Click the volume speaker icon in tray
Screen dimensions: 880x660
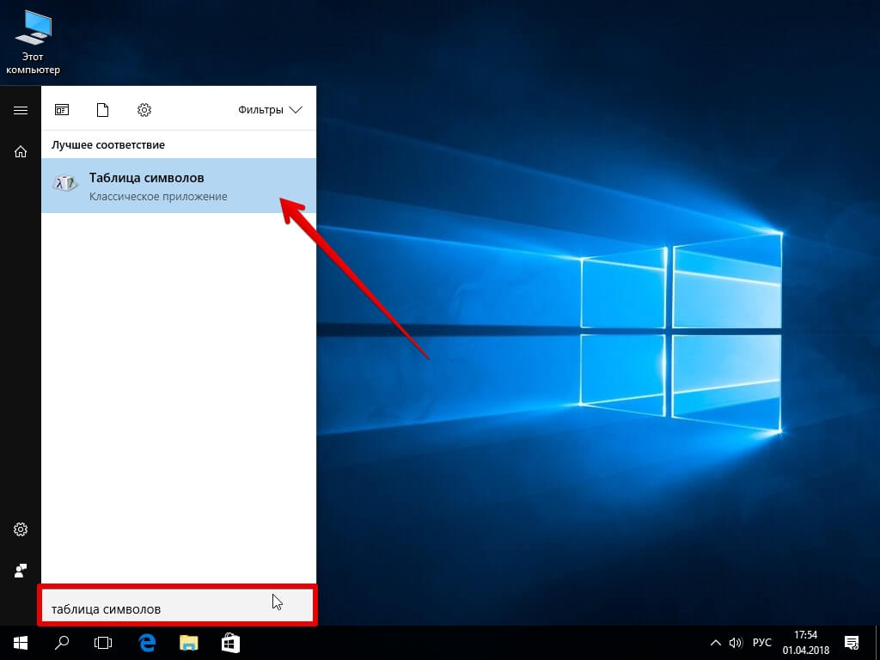(x=736, y=642)
